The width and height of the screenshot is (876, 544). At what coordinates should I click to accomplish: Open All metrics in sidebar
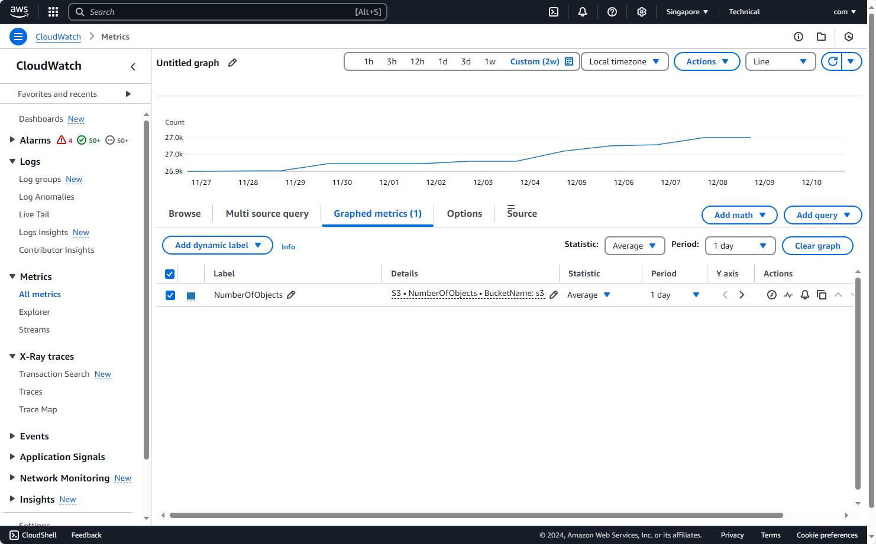(x=40, y=294)
